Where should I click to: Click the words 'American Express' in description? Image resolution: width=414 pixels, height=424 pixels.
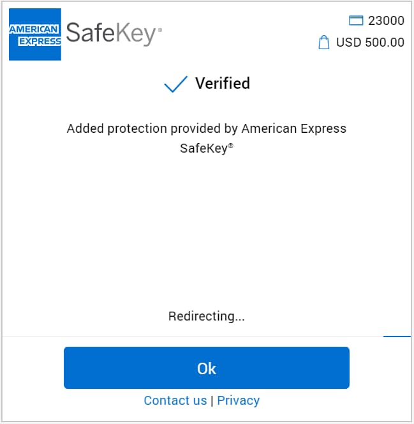tap(293, 128)
